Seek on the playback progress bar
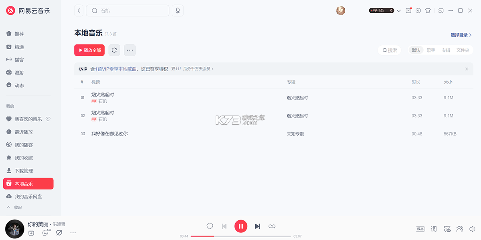The width and height of the screenshot is (481, 240). click(x=241, y=236)
